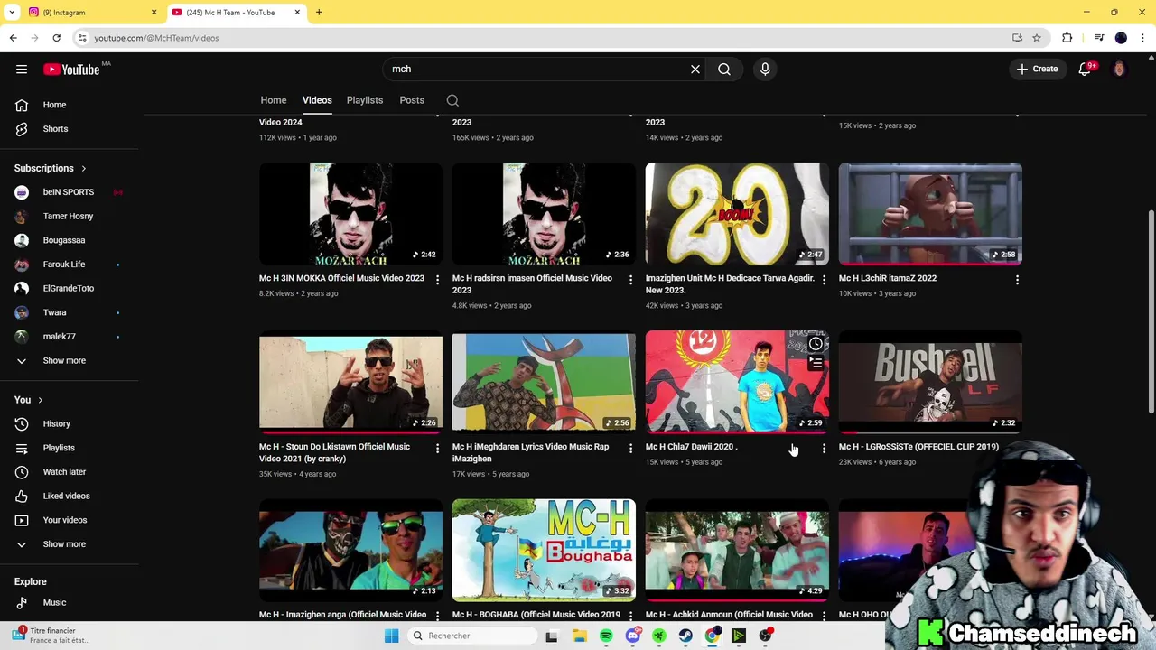Image resolution: width=1156 pixels, height=650 pixels.
Task: Open Tamer Hosny subscription
Action: tap(70, 216)
